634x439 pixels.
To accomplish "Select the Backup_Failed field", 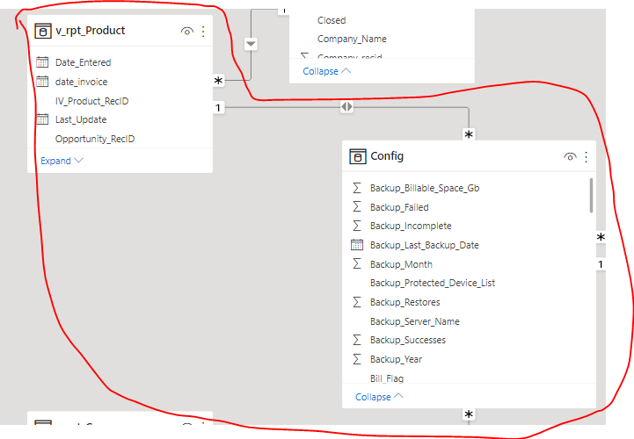I will 399,207.
